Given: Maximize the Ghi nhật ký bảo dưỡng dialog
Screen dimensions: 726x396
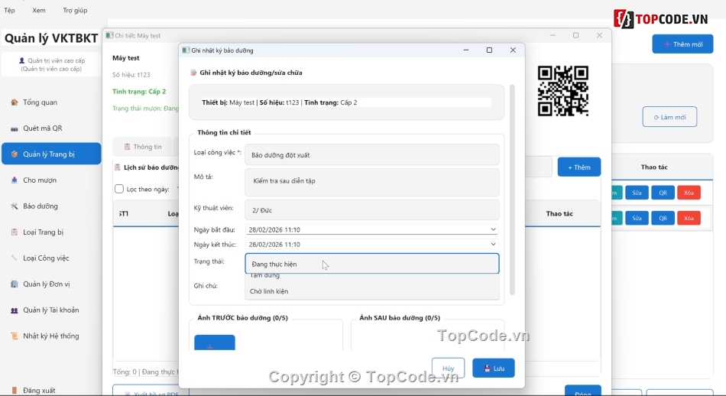Looking at the screenshot, I should point(489,50).
